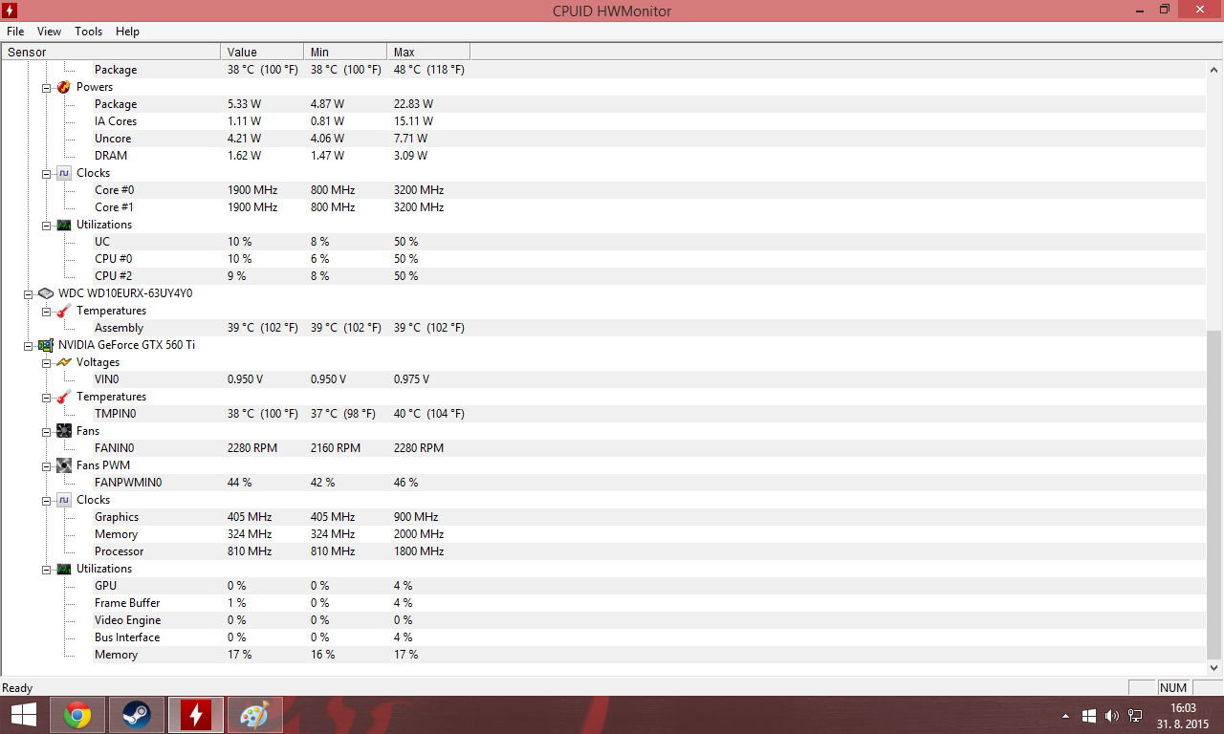Viewport: 1224px width, 734px height.
Task: Click the NVIDIA GeForce graphics card icon
Action: click(46, 345)
